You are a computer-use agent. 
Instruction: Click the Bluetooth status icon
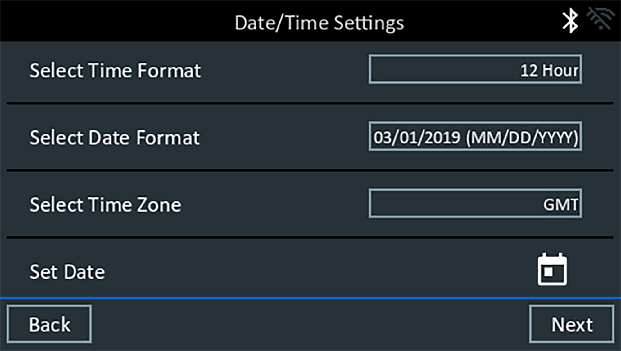coord(570,21)
